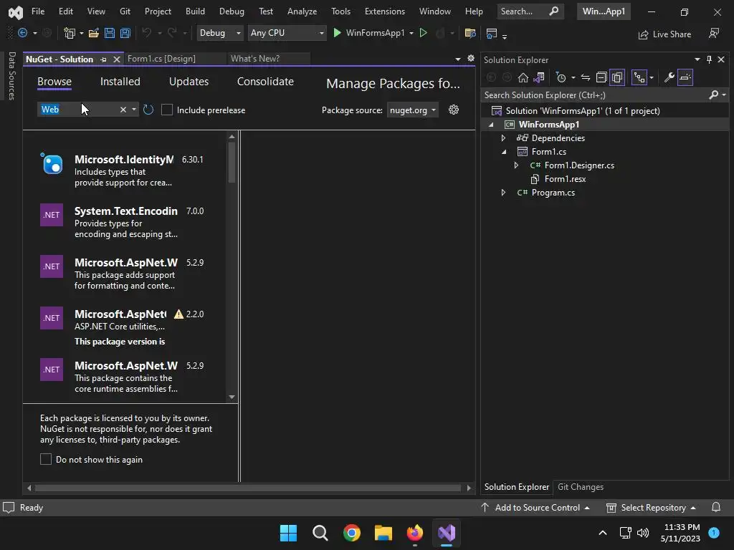Click the Save icon in toolbar
The image size is (734, 550).
click(110, 33)
